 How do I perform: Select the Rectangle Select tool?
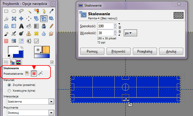pyautogui.click(x=6, y=11)
